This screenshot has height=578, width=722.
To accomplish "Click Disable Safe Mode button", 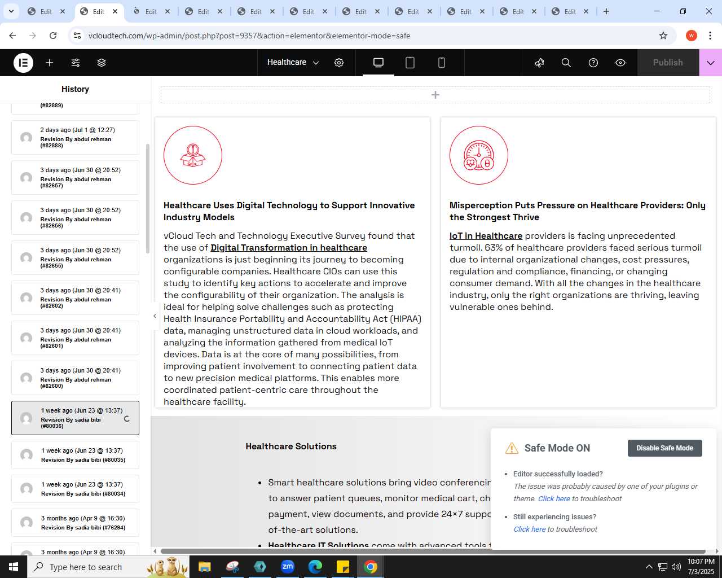I will coord(664,448).
